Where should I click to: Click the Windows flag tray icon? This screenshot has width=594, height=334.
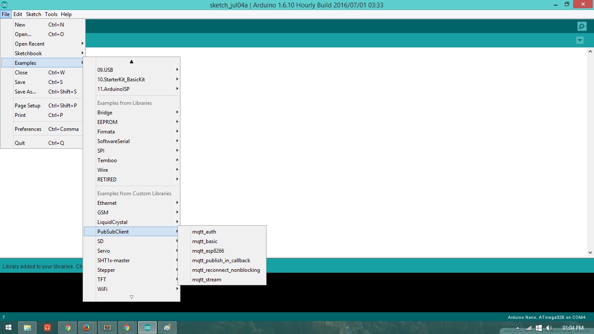pyautogui.click(x=539, y=328)
